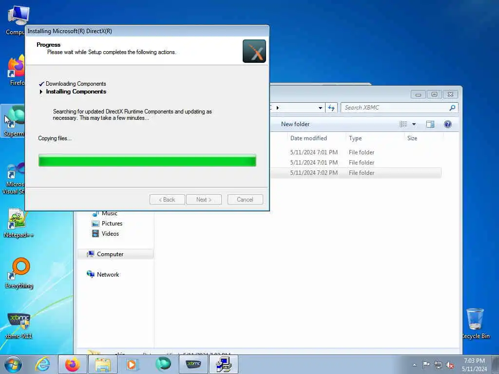Select the Recycle Bin desktop icon
The height and width of the screenshot is (374, 499).
pos(476,324)
